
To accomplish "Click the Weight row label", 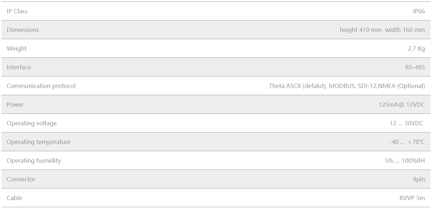I will tap(17, 48).
